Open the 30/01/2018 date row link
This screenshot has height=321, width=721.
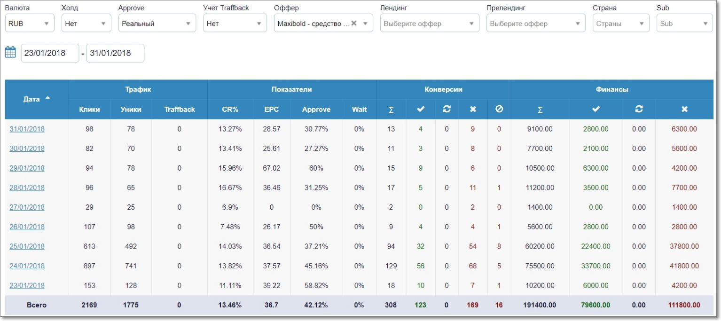click(27, 149)
